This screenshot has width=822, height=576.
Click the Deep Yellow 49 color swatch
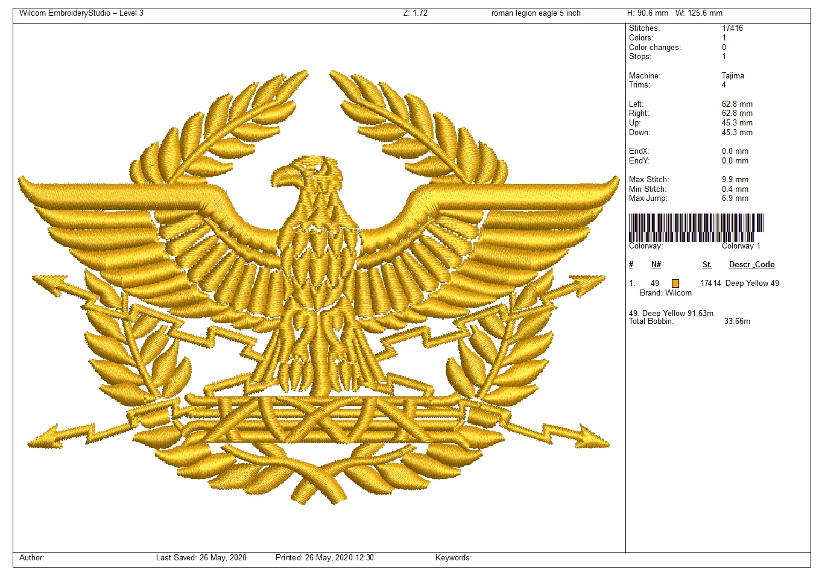point(675,283)
